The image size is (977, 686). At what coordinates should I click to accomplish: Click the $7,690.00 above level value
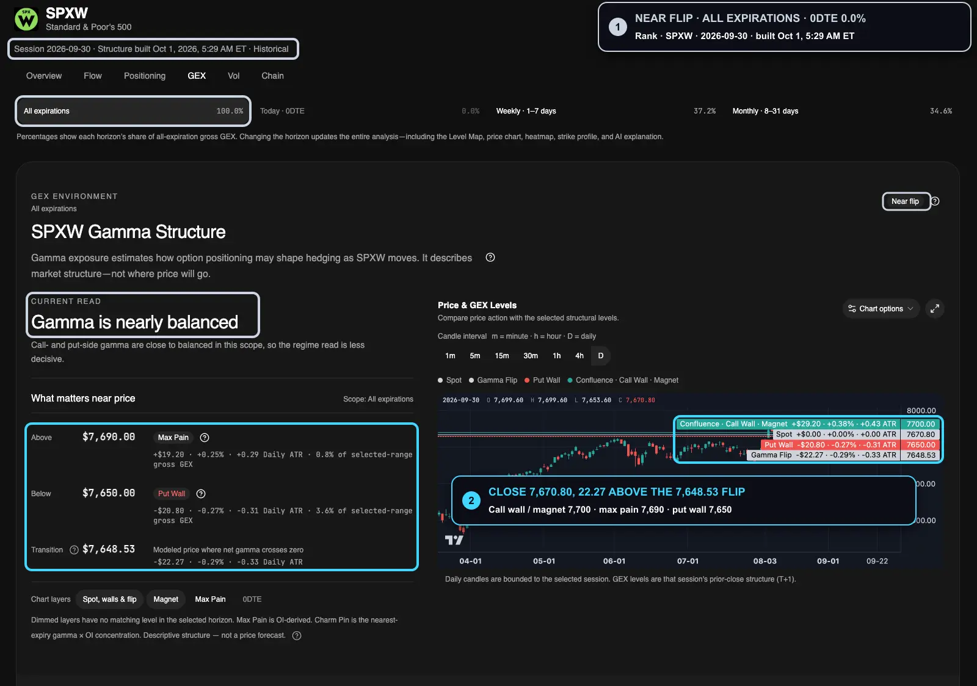click(x=109, y=437)
